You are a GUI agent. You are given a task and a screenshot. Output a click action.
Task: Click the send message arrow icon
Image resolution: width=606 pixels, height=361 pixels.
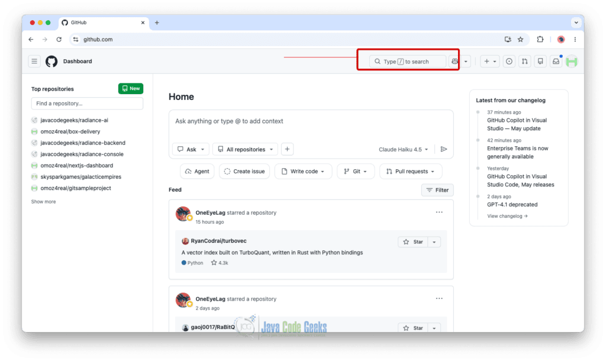pyautogui.click(x=444, y=149)
